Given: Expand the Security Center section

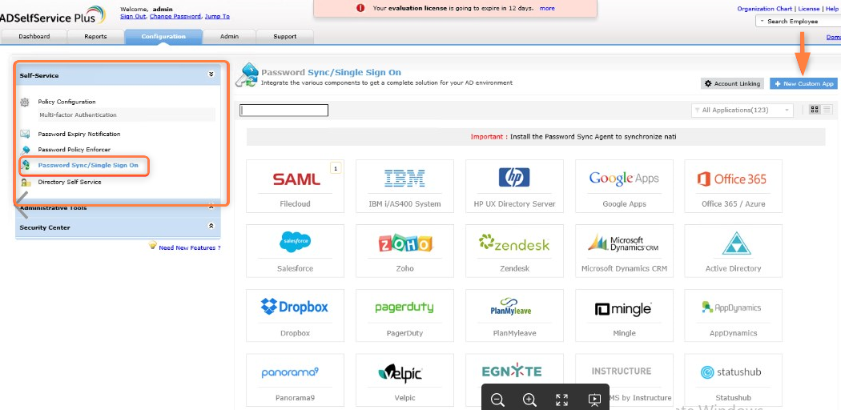Looking at the screenshot, I should (x=211, y=227).
